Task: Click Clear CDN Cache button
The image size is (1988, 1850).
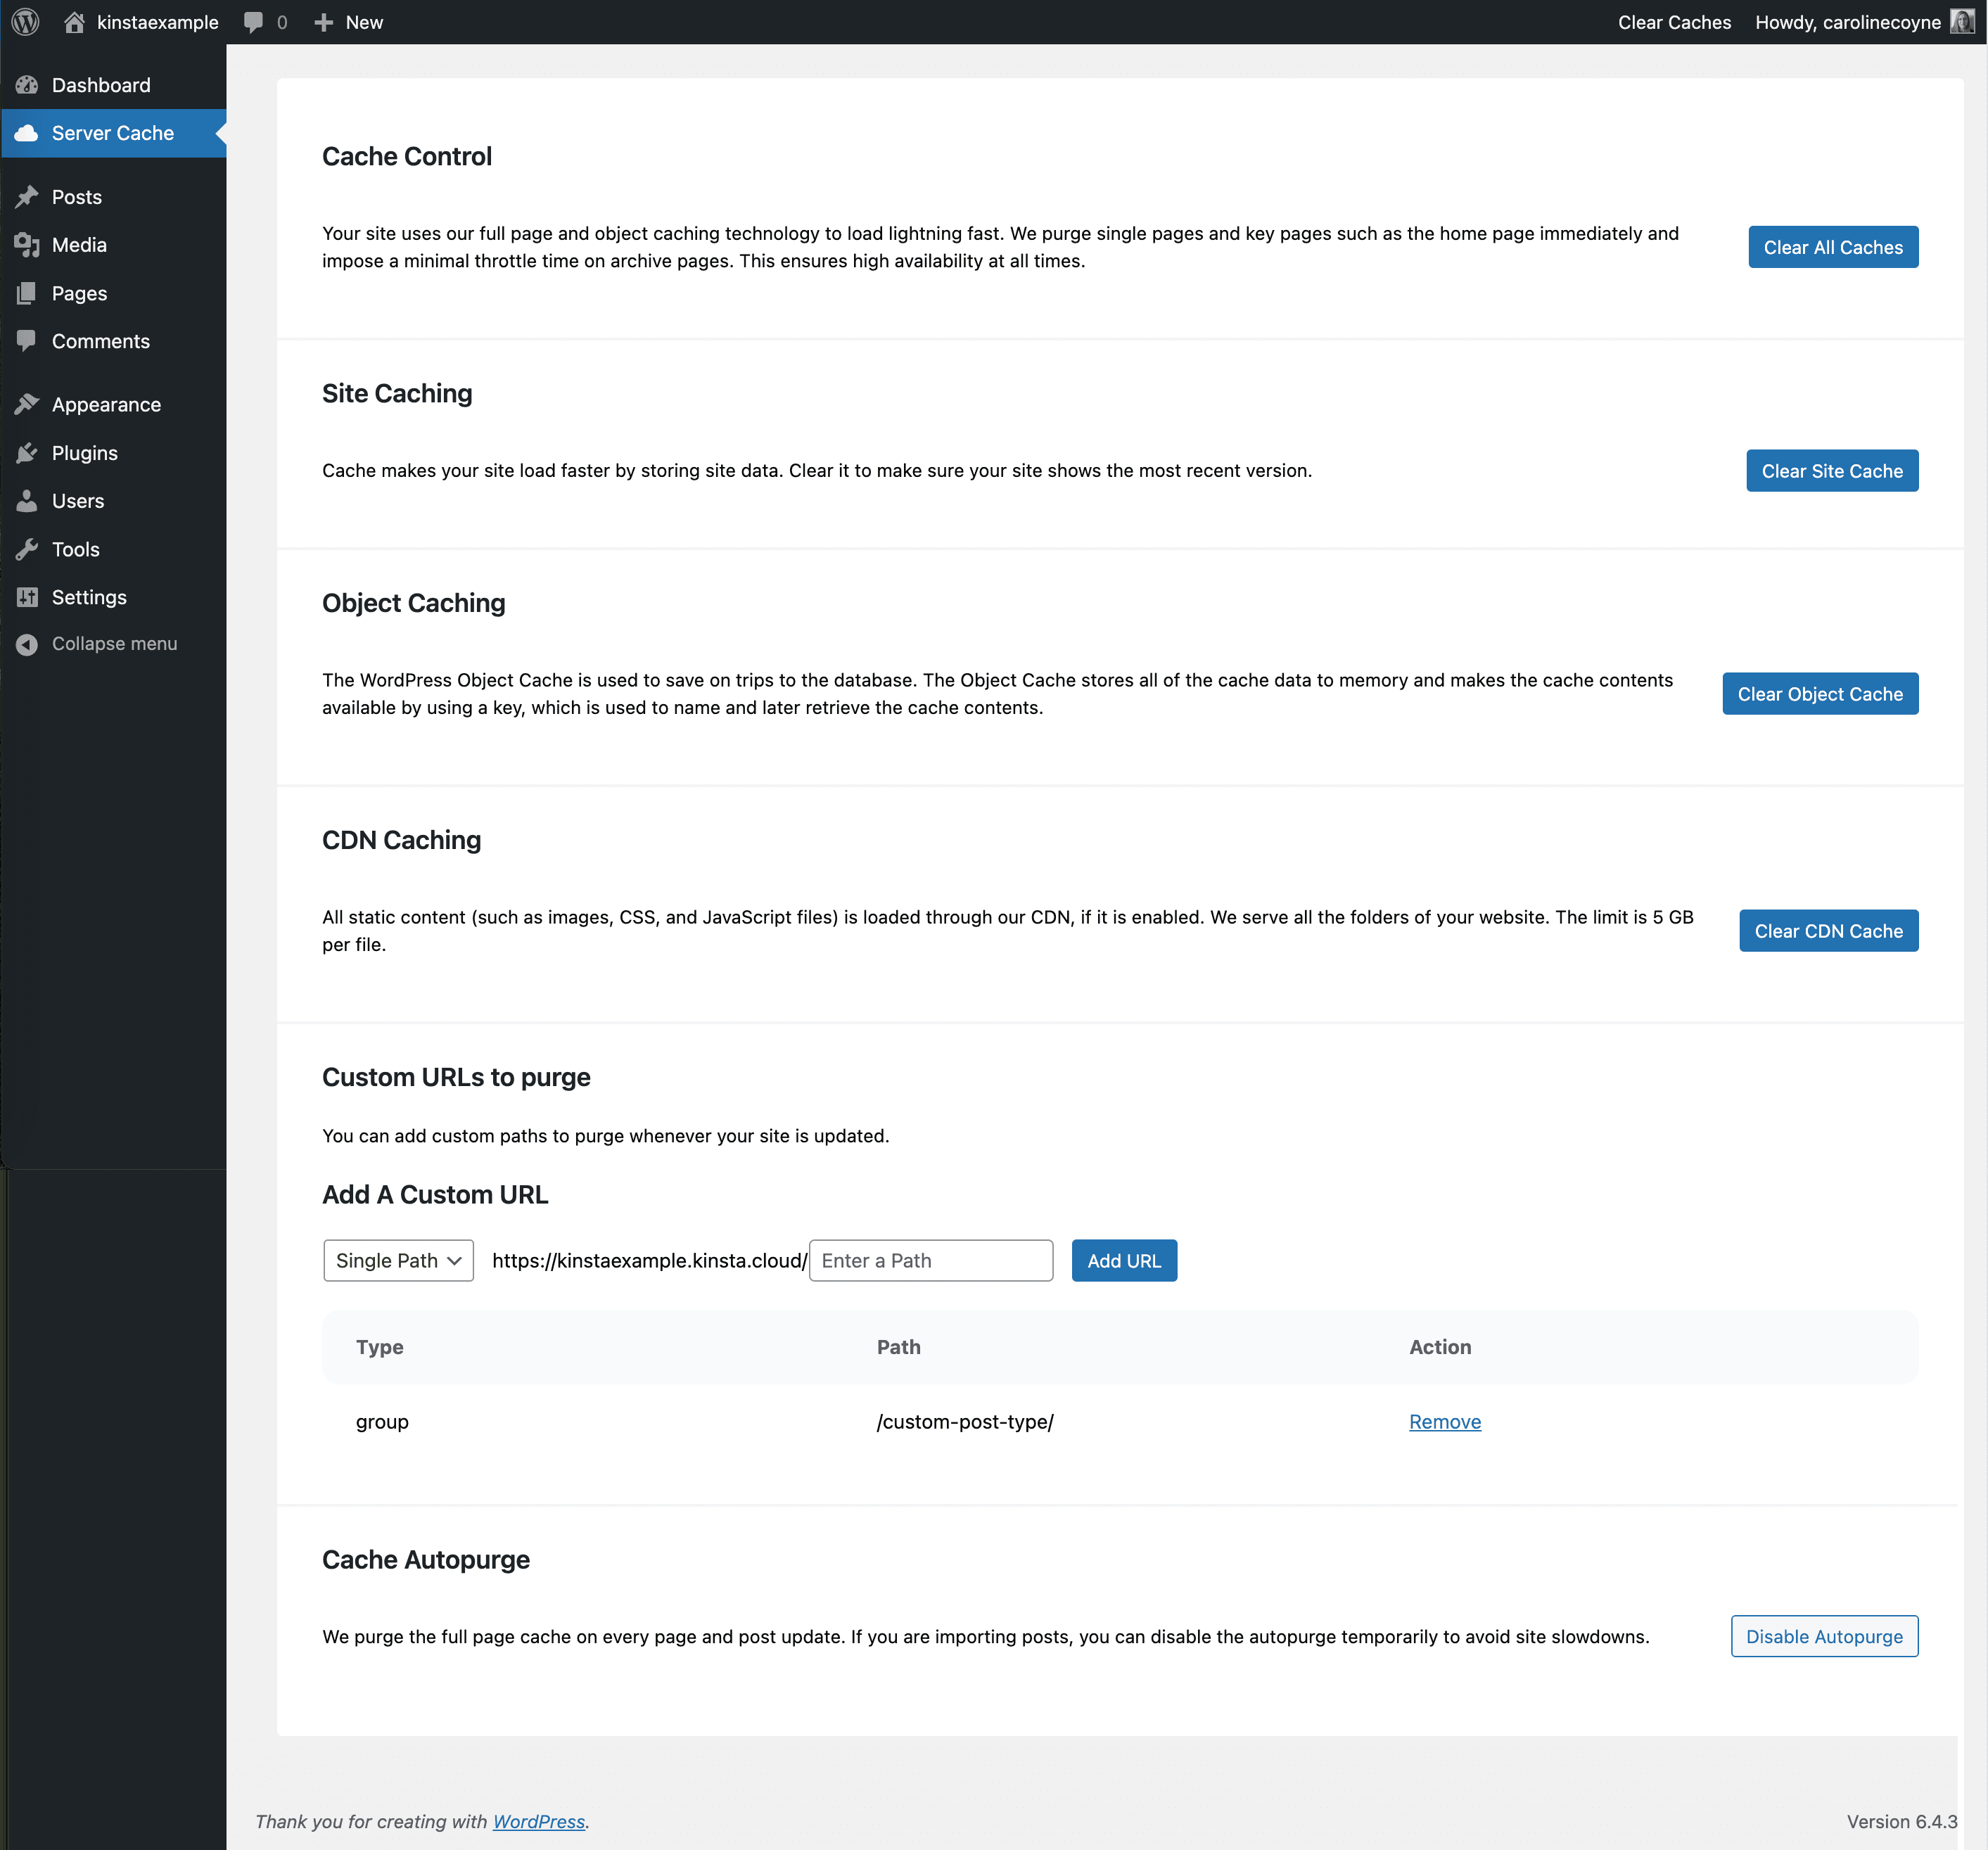Action: 1828,930
